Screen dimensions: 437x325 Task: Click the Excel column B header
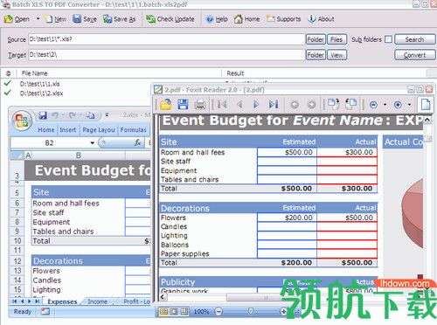78,156
